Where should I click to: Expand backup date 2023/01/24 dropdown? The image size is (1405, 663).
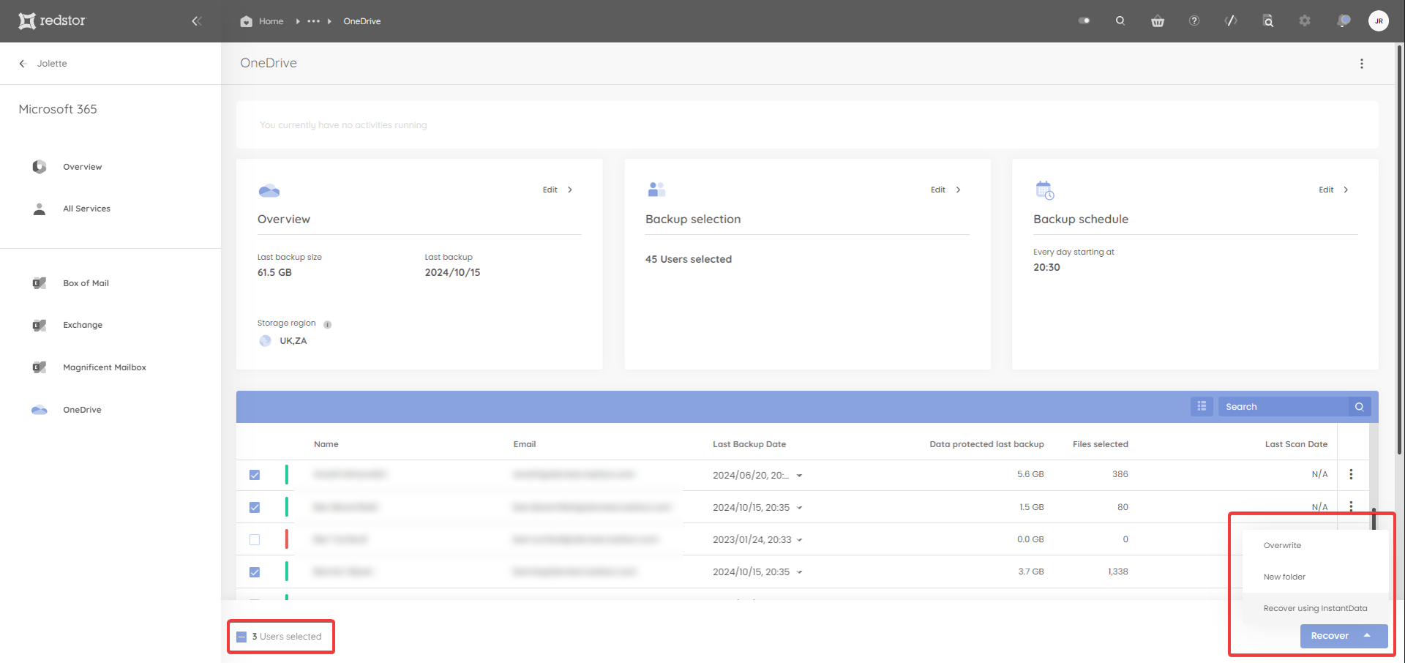799,540
